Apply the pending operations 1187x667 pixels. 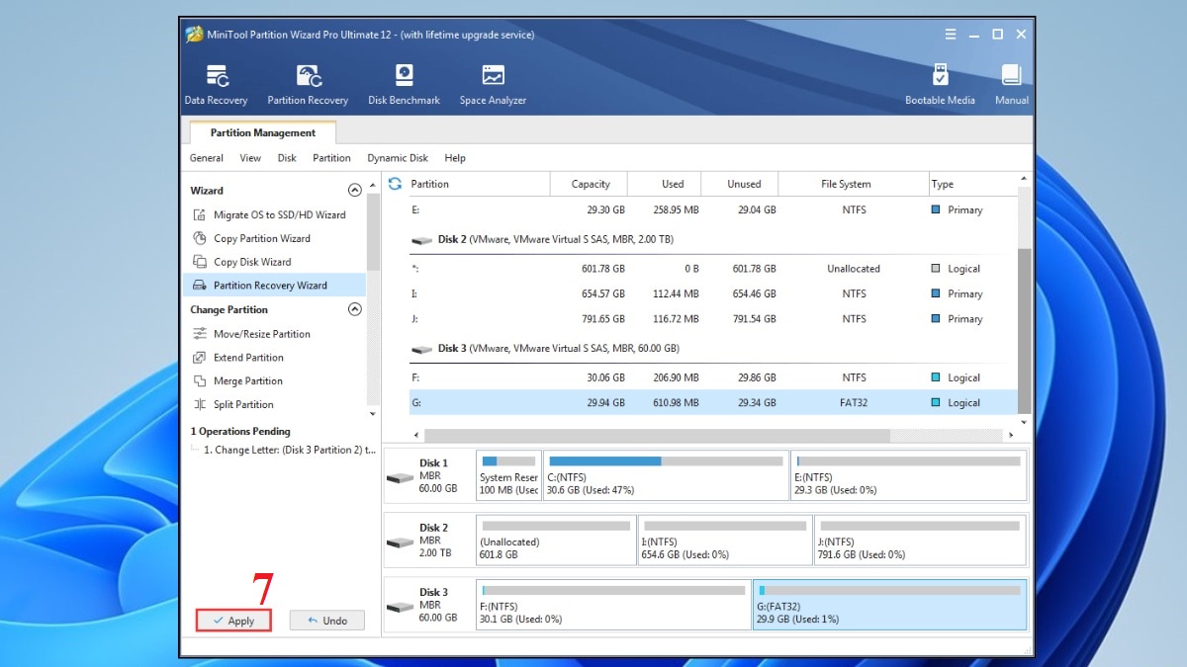coord(233,621)
